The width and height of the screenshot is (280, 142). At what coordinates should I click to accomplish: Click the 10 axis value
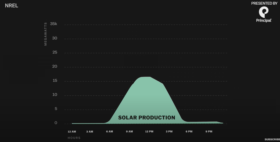(55, 94)
